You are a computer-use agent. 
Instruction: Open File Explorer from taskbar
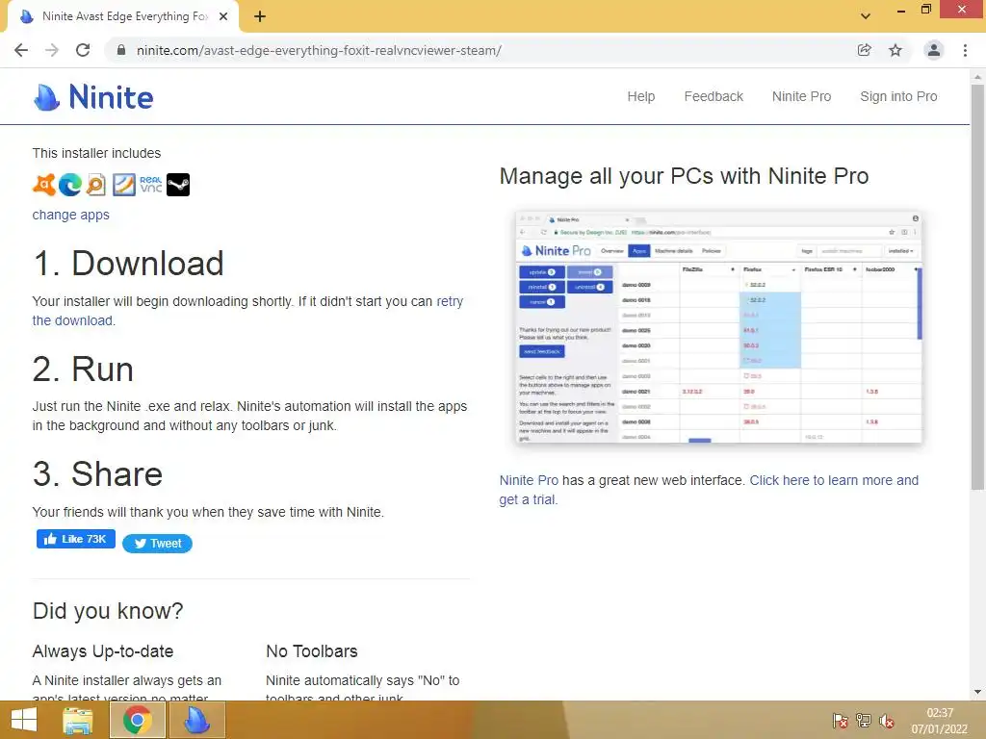coord(78,720)
